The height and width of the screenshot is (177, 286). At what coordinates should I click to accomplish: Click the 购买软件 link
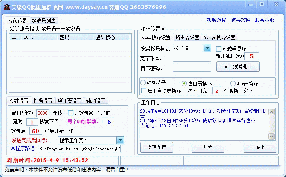[241, 20]
